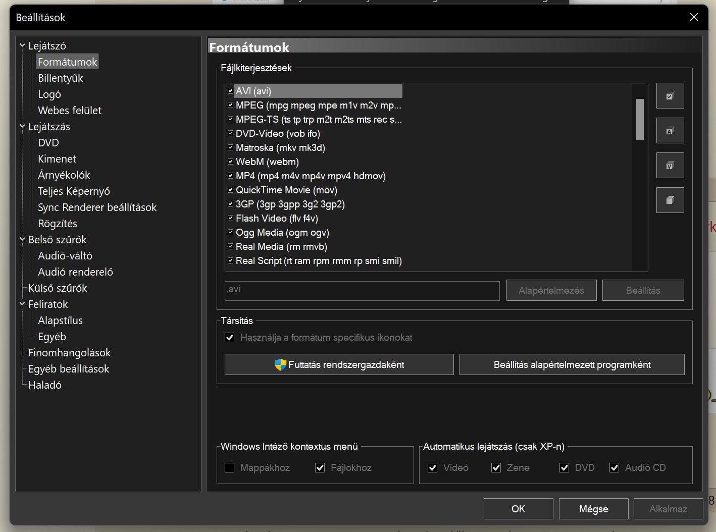Screen dimensions: 716x532
Task: Open the Teljes Képernyő page
Action: point(74,191)
